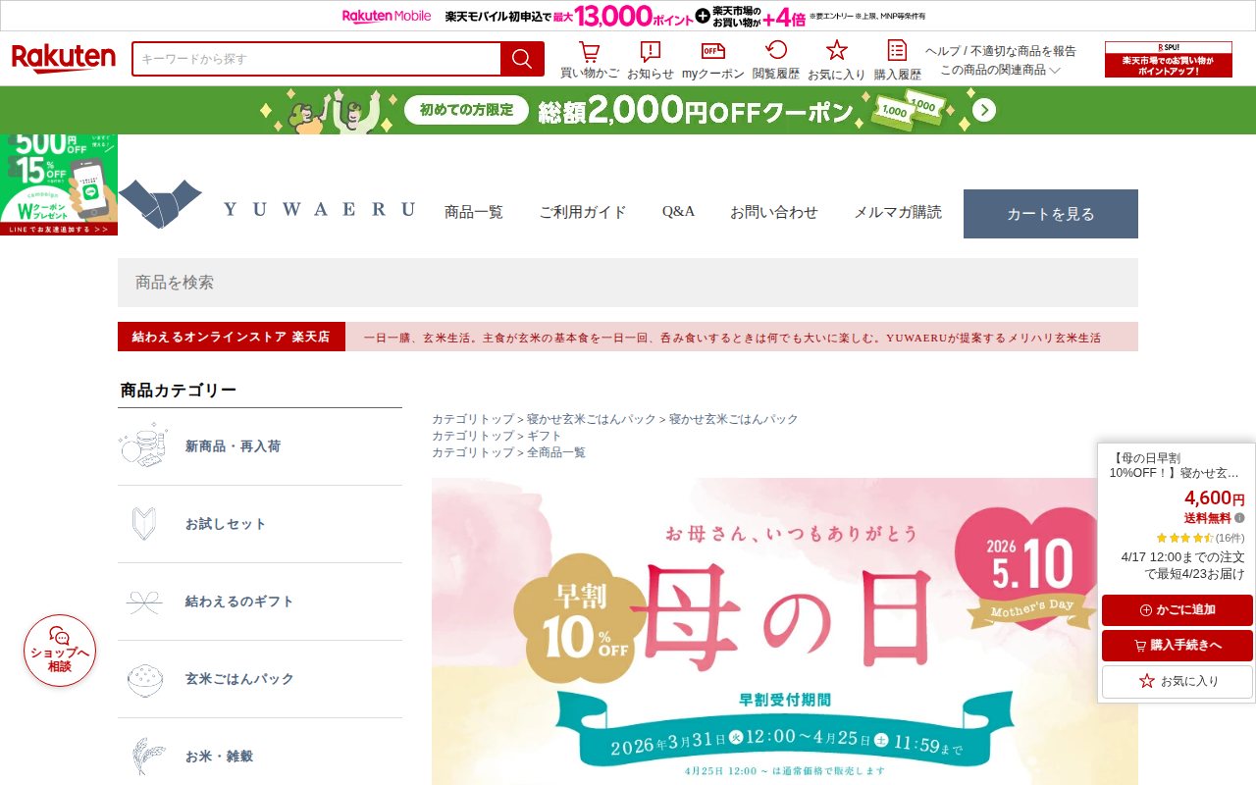Open the メルマガ購読 menu item
Viewport: 1256px width, 785px height.
tap(898, 212)
